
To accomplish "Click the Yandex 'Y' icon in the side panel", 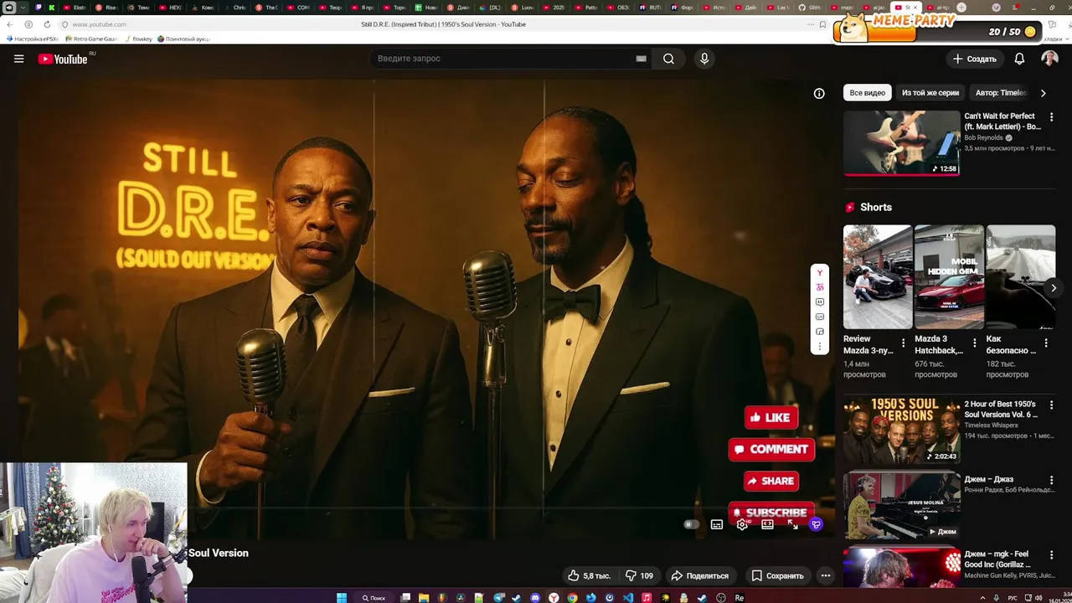I will [819, 273].
